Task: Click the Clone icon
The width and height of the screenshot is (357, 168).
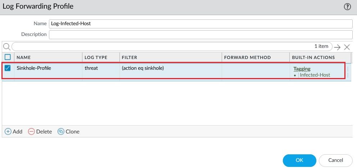Action: (x=61, y=132)
